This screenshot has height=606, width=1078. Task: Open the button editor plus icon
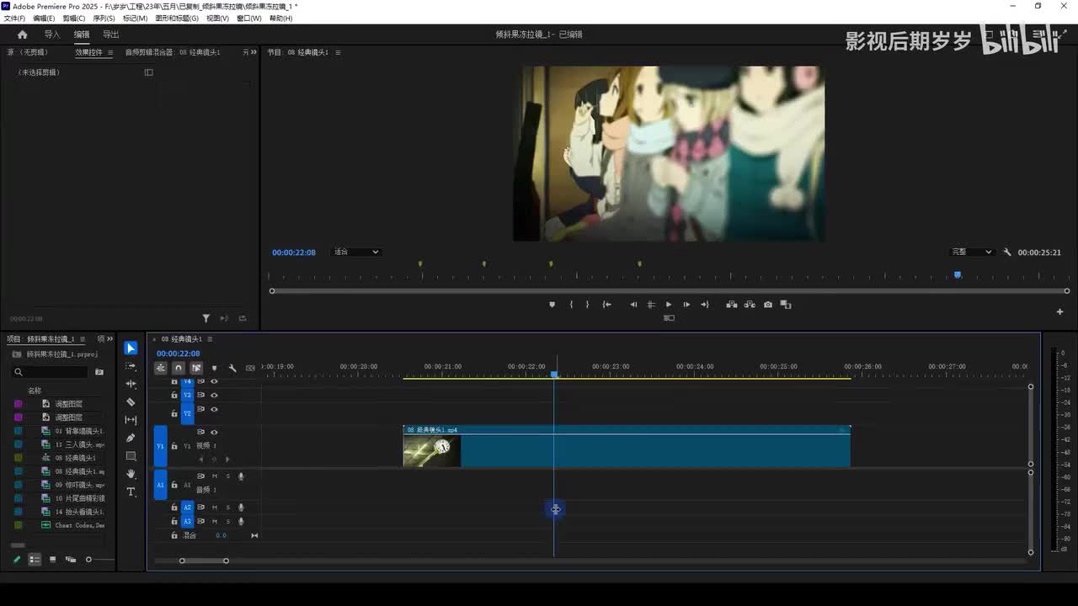1060,311
